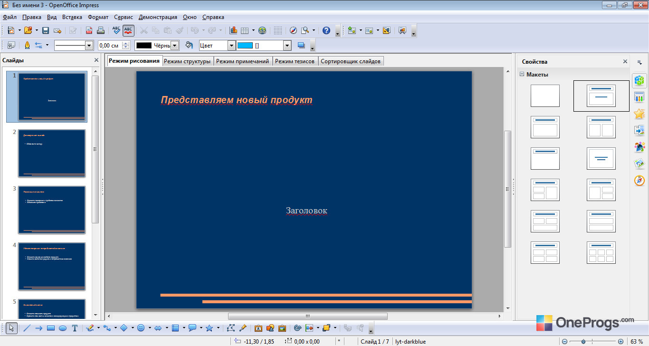The width and height of the screenshot is (649, 346).
Task: Select the Ellipse drawing tool
Action: [62, 328]
